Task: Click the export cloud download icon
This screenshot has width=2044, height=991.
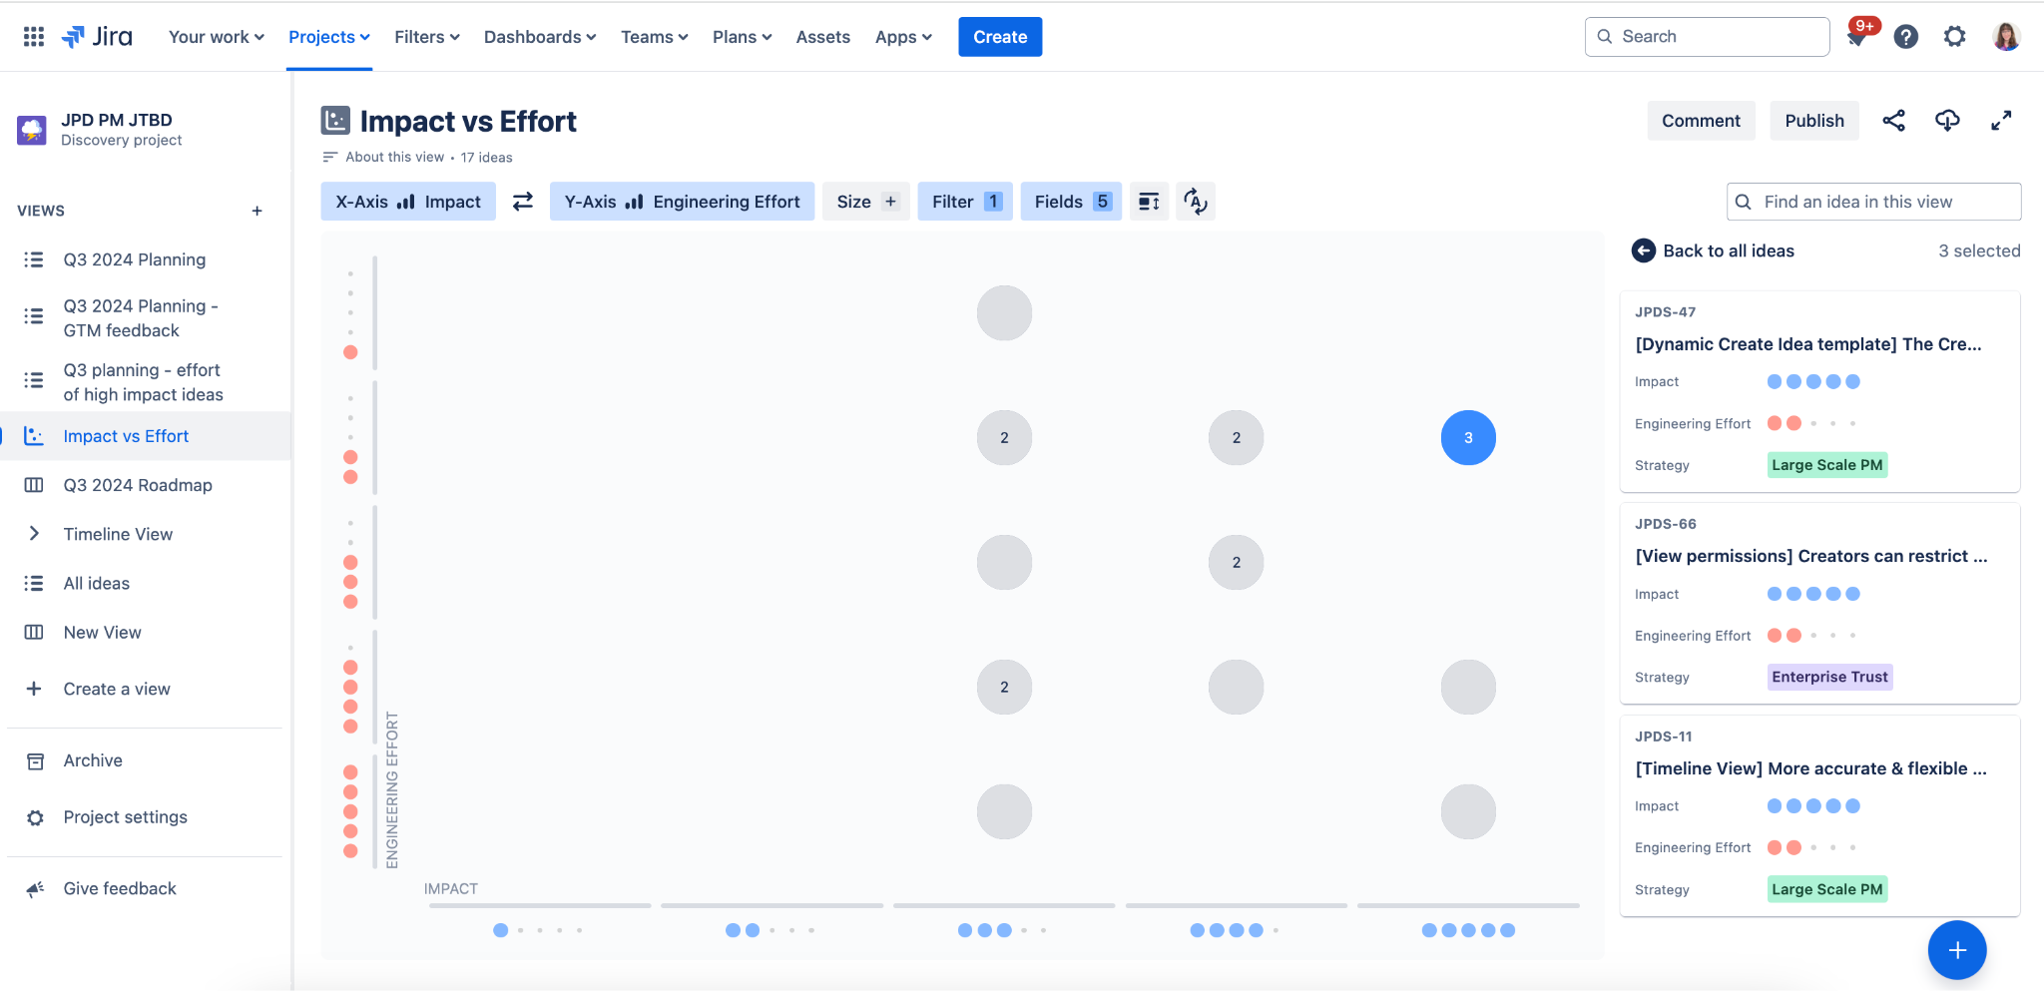Action: click(x=1947, y=121)
